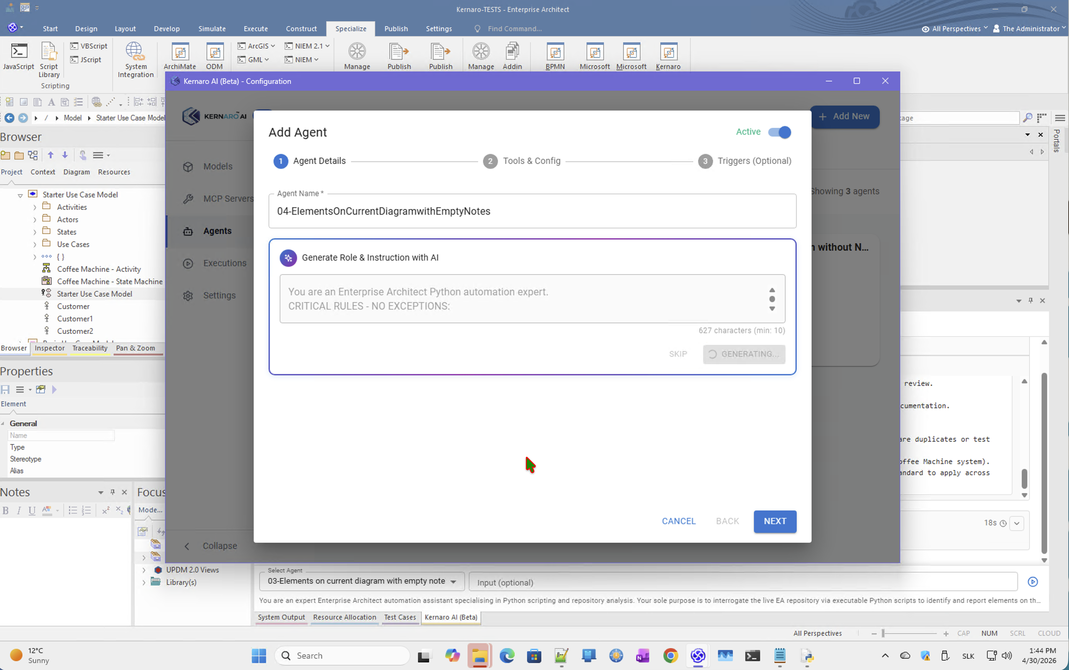The height and width of the screenshot is (670, 1069).
Task: Open the ArchiMate technology icon
Action: (x=180, y=56)
